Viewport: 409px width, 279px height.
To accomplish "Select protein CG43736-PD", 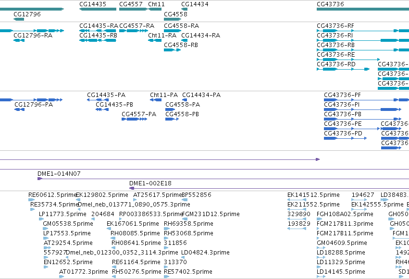I will [343, 133].
